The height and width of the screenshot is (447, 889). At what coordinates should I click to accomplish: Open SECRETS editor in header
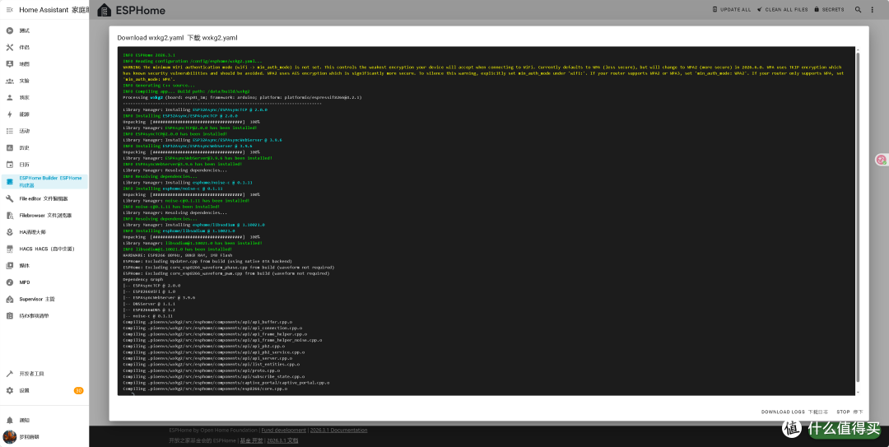[x=829, y=10]
